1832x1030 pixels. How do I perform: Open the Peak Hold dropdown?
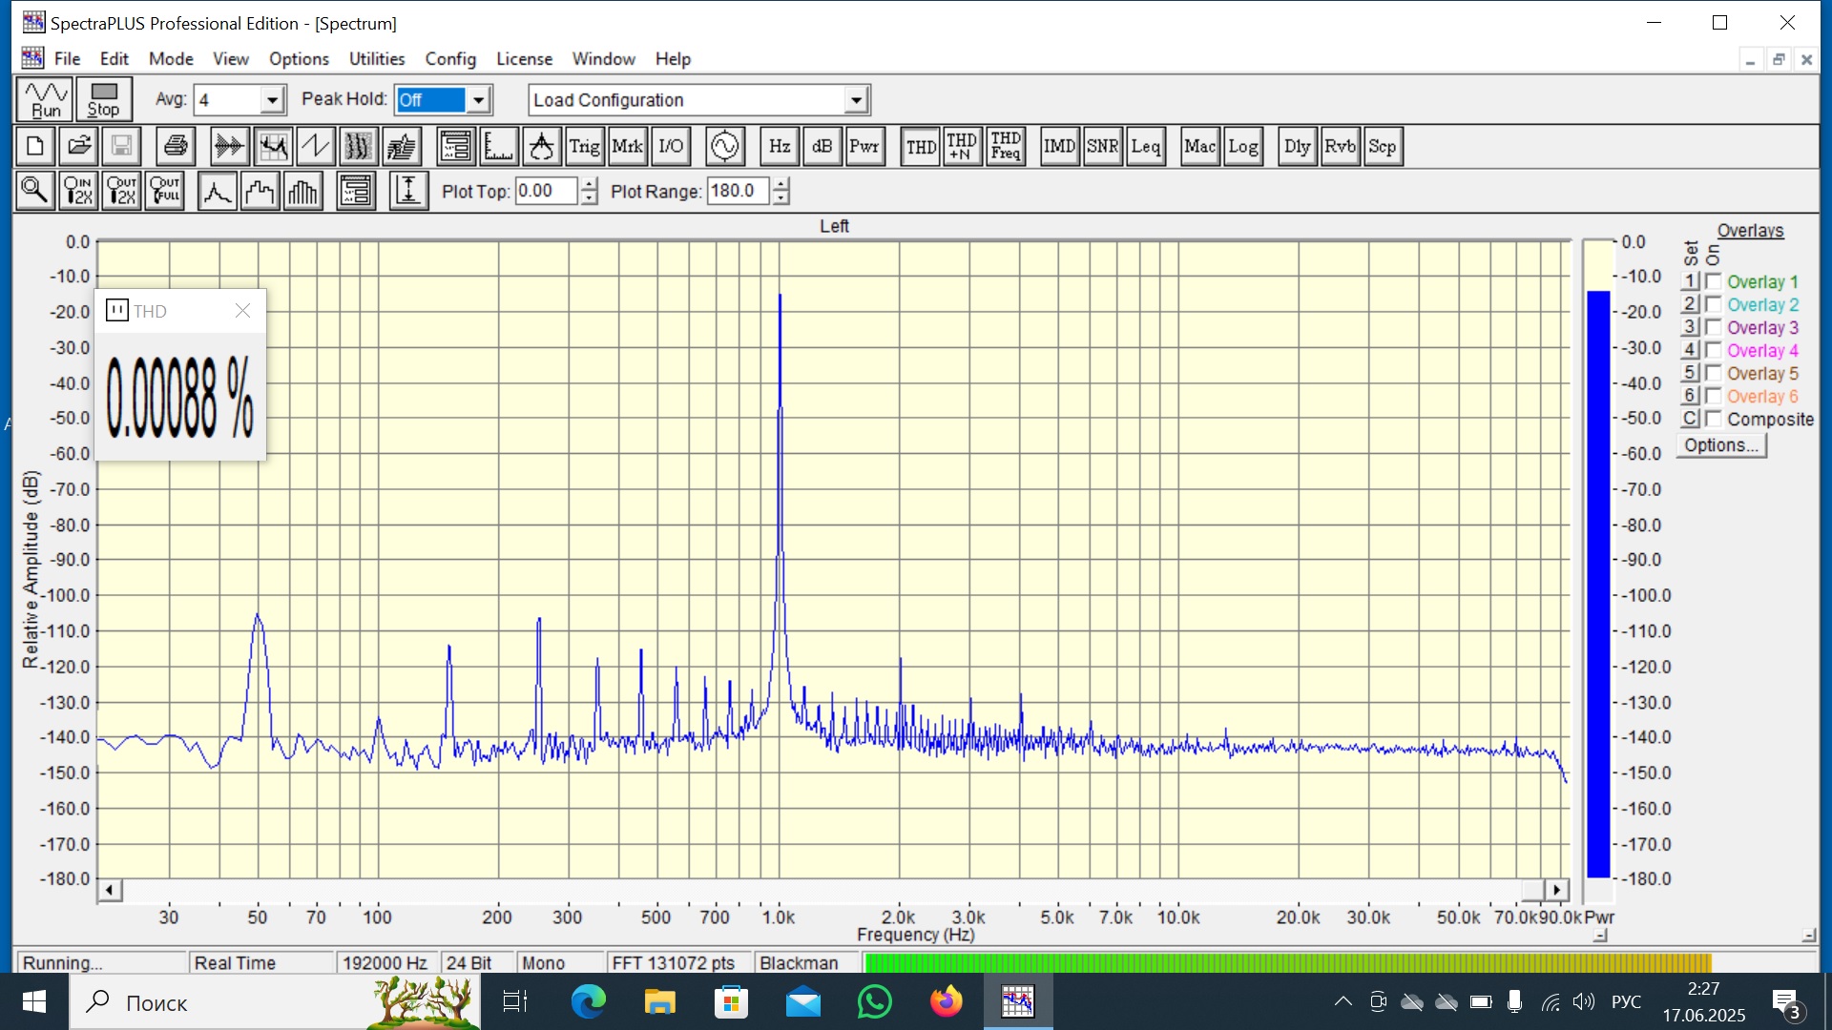[479, 100]
